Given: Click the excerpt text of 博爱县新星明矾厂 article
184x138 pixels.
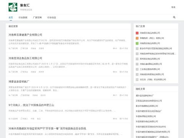Looking at the screenshot, I should 67,89.
